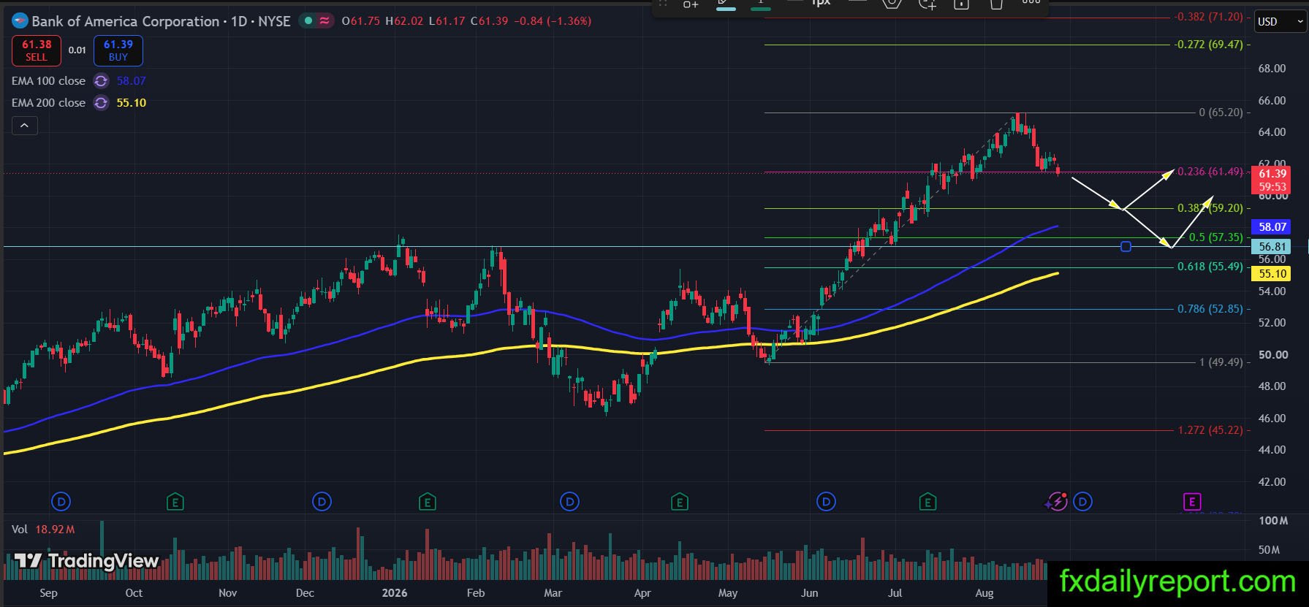Click the Bank of America logo icon
This screenshot has height=607, width=1309.
[20, 21]
